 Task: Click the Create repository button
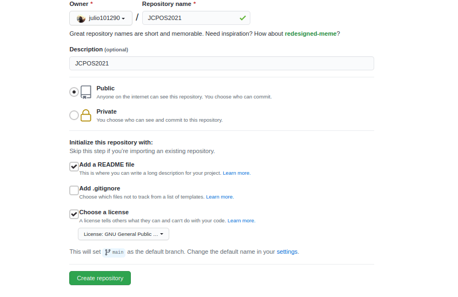[x=100, y=278]
